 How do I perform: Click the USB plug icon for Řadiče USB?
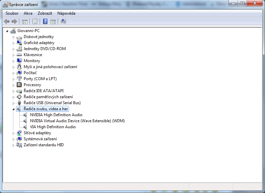[x=19, y=103]
